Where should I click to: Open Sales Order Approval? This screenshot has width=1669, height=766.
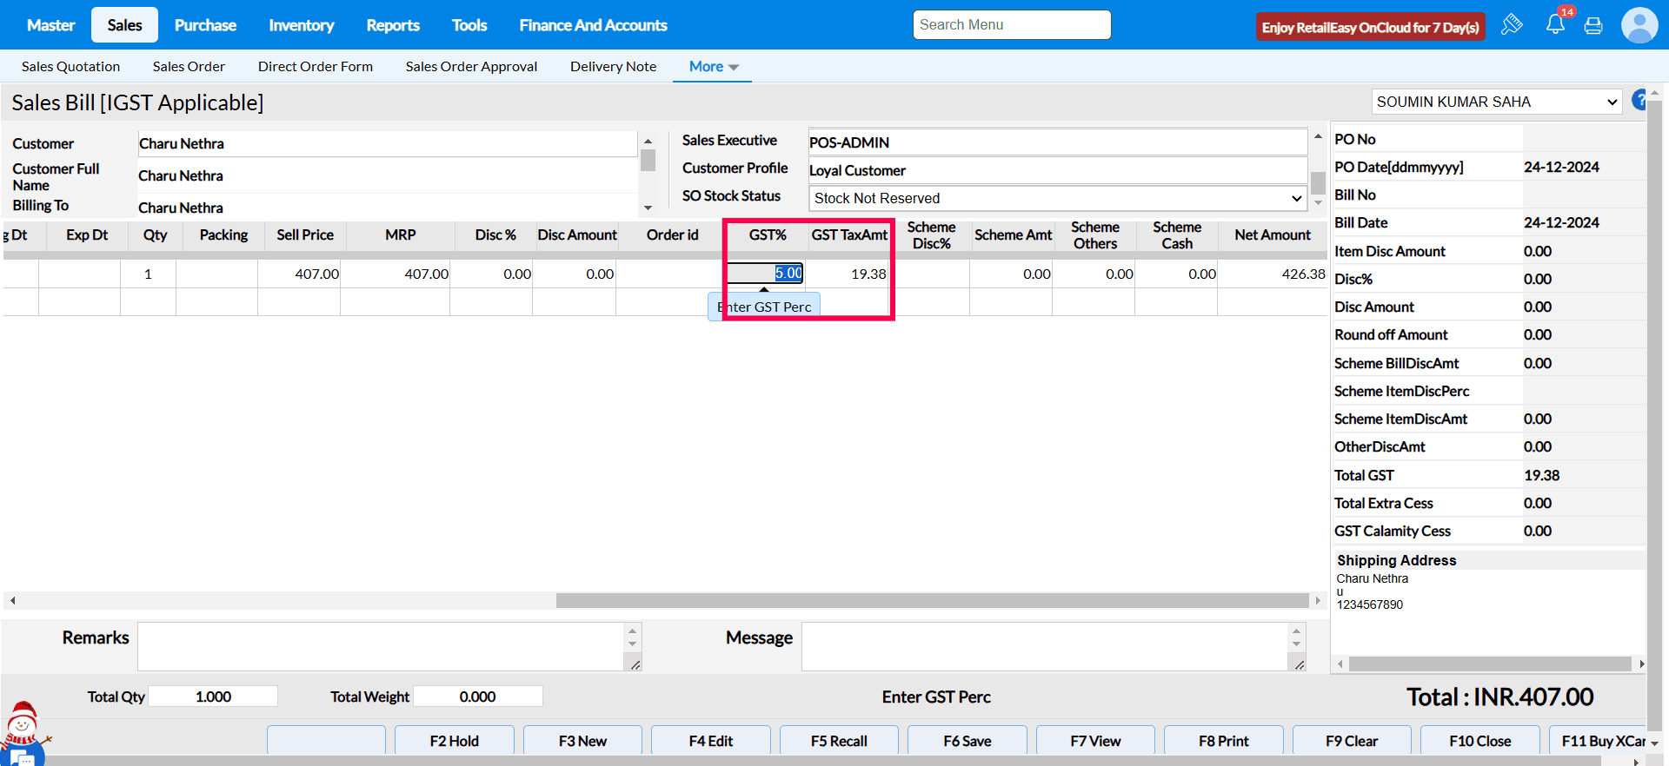click(471, 67)
